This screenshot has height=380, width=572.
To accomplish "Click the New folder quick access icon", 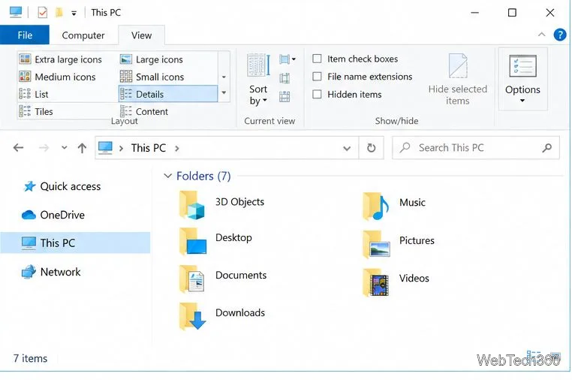I will tap(59, 13).
